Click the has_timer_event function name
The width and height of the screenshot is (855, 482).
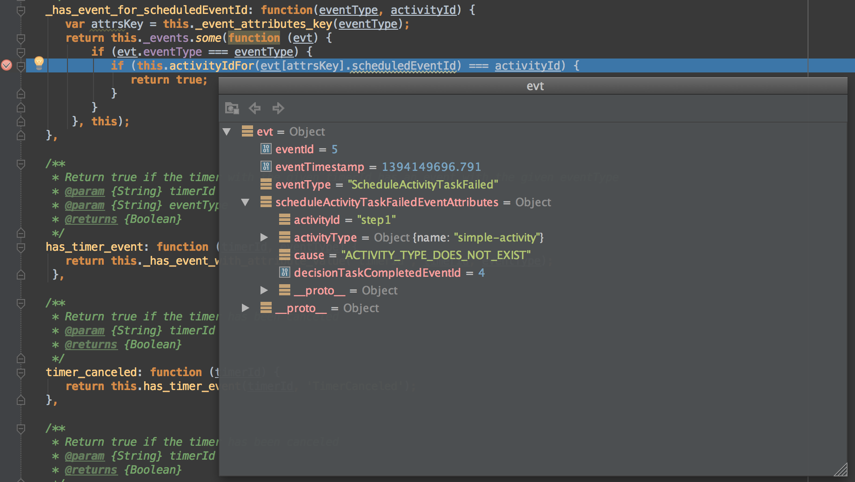[94, 247]
